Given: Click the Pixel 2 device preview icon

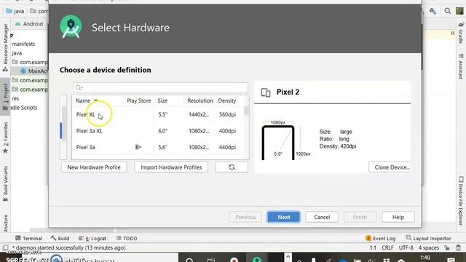Looking at the screenshot, I should point(266,92).
